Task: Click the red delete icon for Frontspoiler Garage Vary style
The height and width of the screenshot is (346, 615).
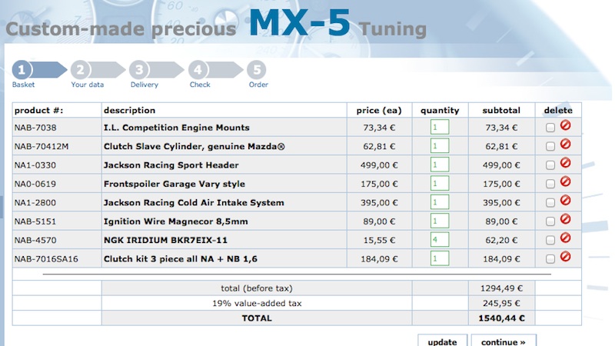Action: coord(565,181)
